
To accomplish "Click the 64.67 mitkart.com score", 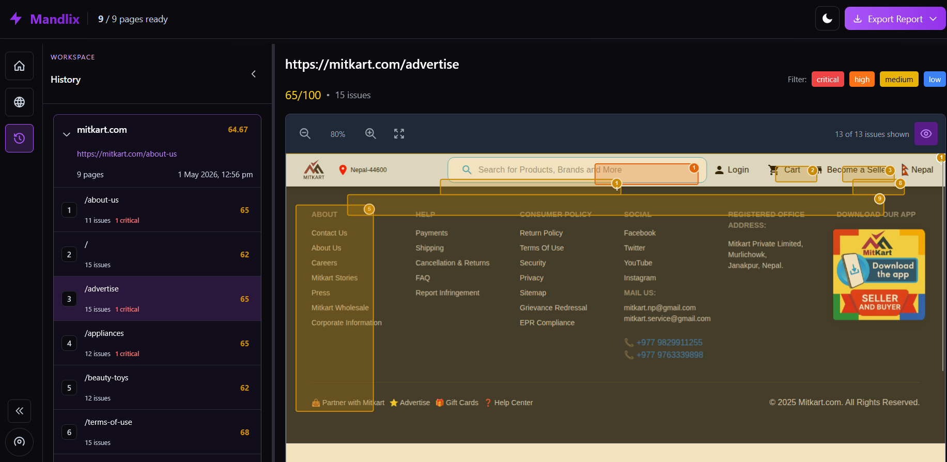I will 238,130.
